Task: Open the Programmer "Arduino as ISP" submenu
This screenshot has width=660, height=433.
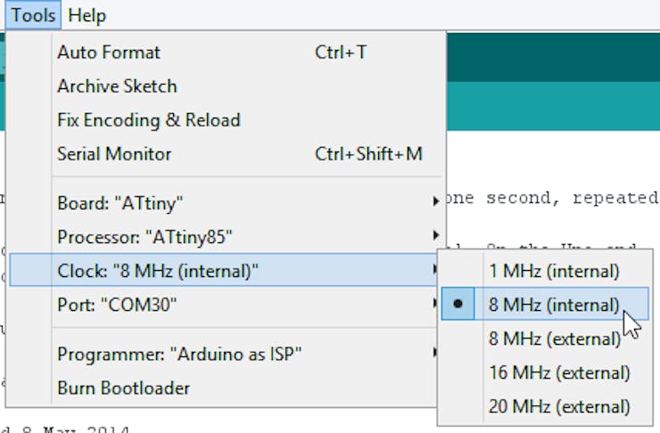Action: (179, 354)
